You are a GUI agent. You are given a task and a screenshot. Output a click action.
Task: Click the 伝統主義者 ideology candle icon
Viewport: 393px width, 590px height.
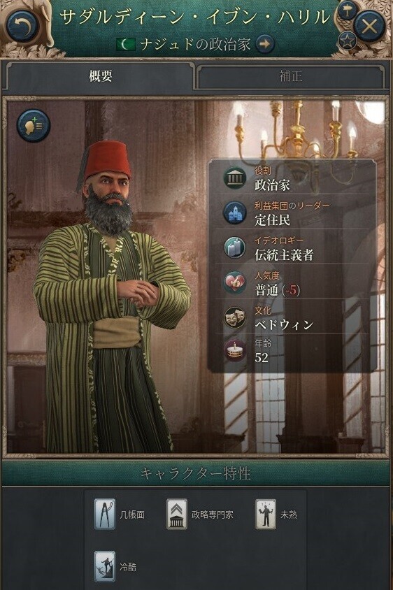tap(234, 247)
